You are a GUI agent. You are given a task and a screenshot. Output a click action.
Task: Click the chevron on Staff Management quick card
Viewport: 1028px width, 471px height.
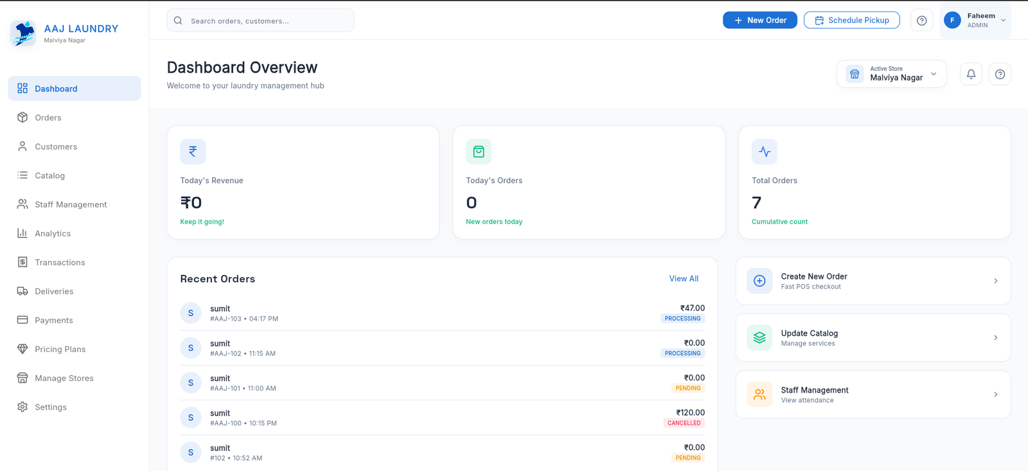point(995,395)
